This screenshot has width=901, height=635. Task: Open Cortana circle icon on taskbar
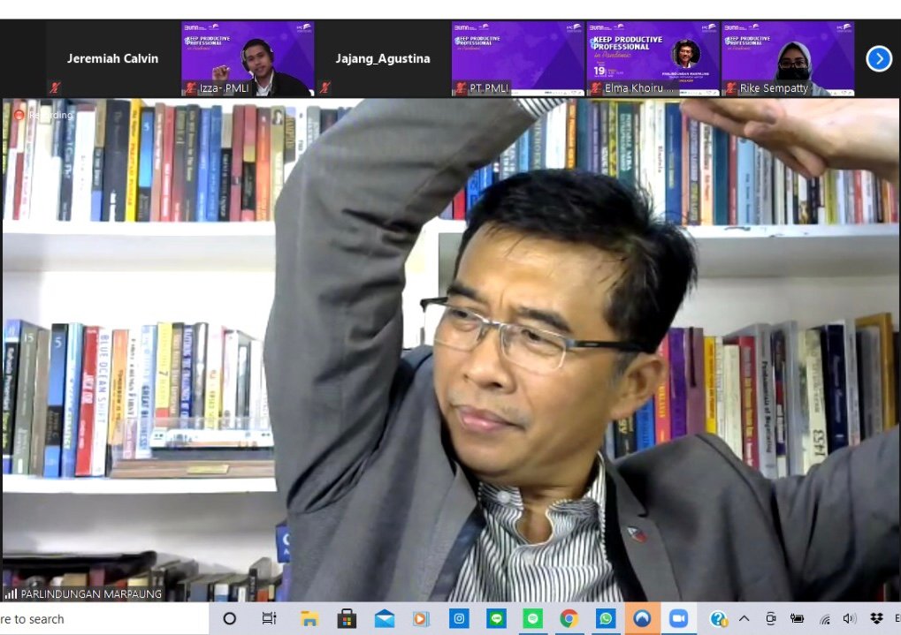coord(230,619)
